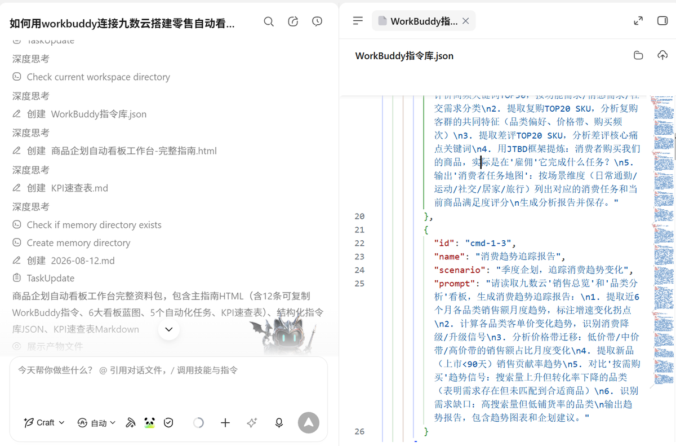676x446 pixels.
Task: Click the eye icon beside 展示产物文件
Action: 17,346
